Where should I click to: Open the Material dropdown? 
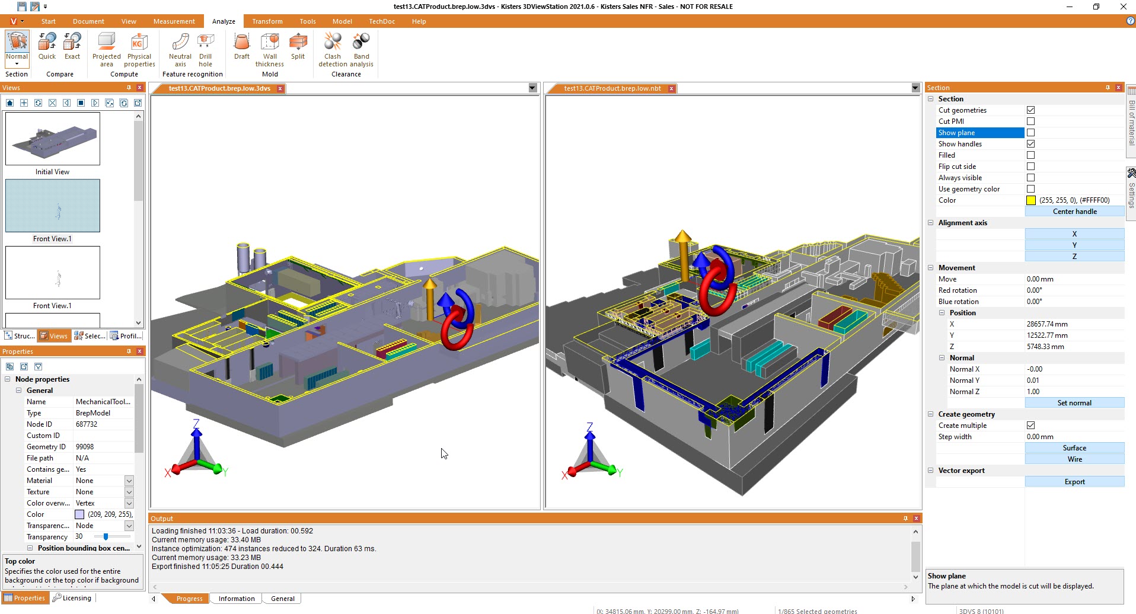129,481
